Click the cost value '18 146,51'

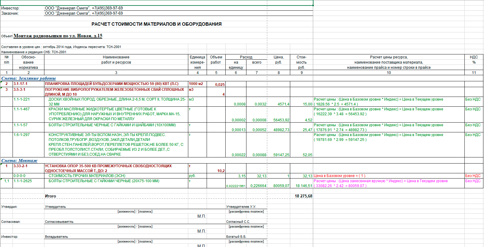tap(304, 186)
